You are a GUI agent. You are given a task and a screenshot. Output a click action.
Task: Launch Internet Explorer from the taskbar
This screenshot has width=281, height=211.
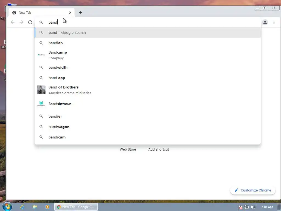point(22,207)
